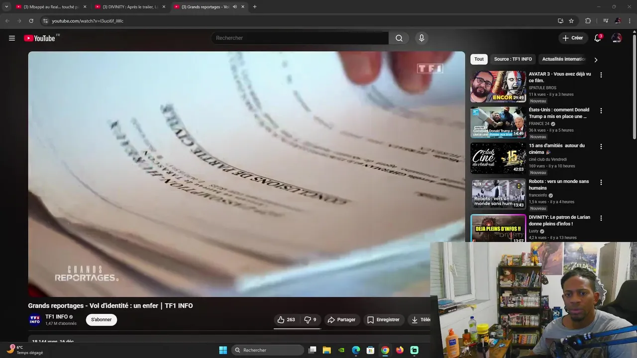Click the install app icon in the address bar

click(x=560, y=21)
